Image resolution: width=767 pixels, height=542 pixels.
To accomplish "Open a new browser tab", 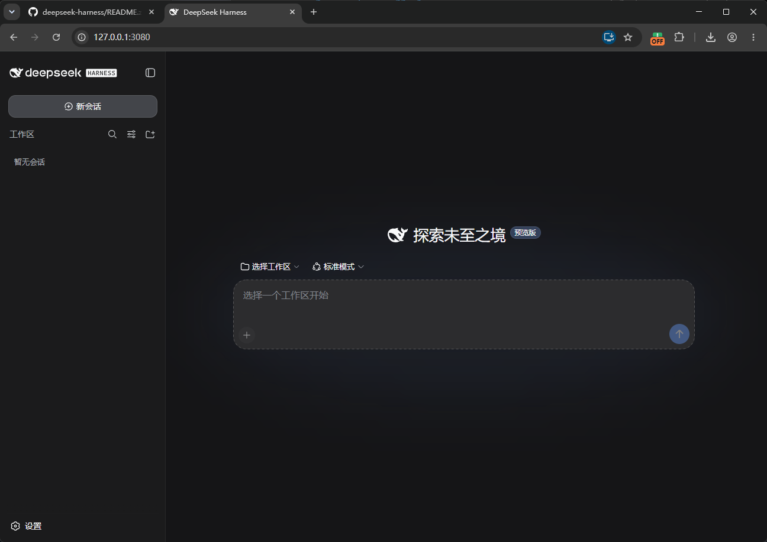I will click(314, 12).
